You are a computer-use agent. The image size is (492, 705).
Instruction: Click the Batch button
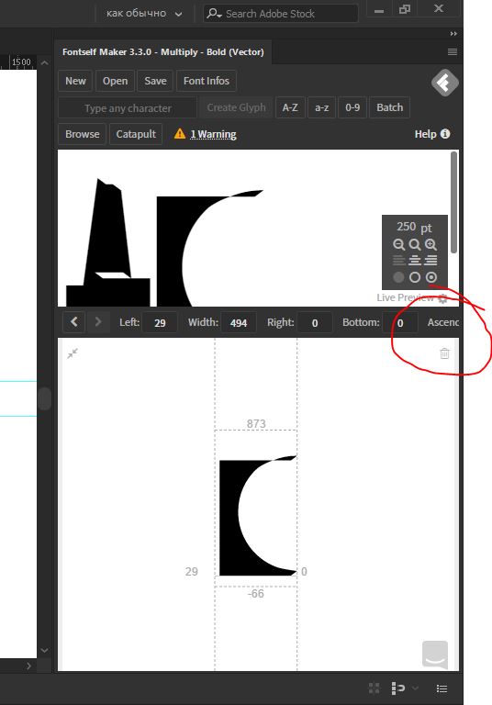(389, 107)
